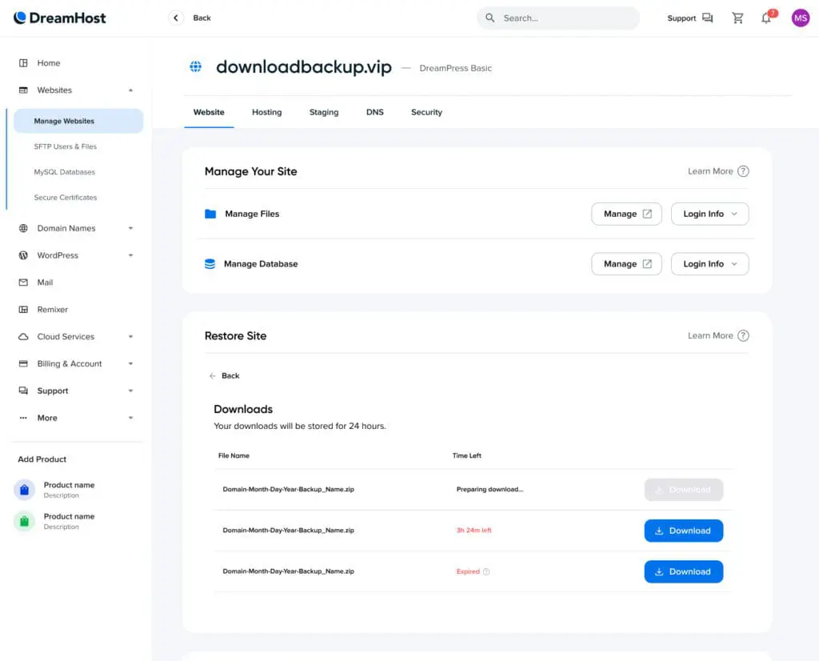Click the Remixer sidebar icon
Image resolution: width=819 pixels, height=661 pixels.
(23, 310)
